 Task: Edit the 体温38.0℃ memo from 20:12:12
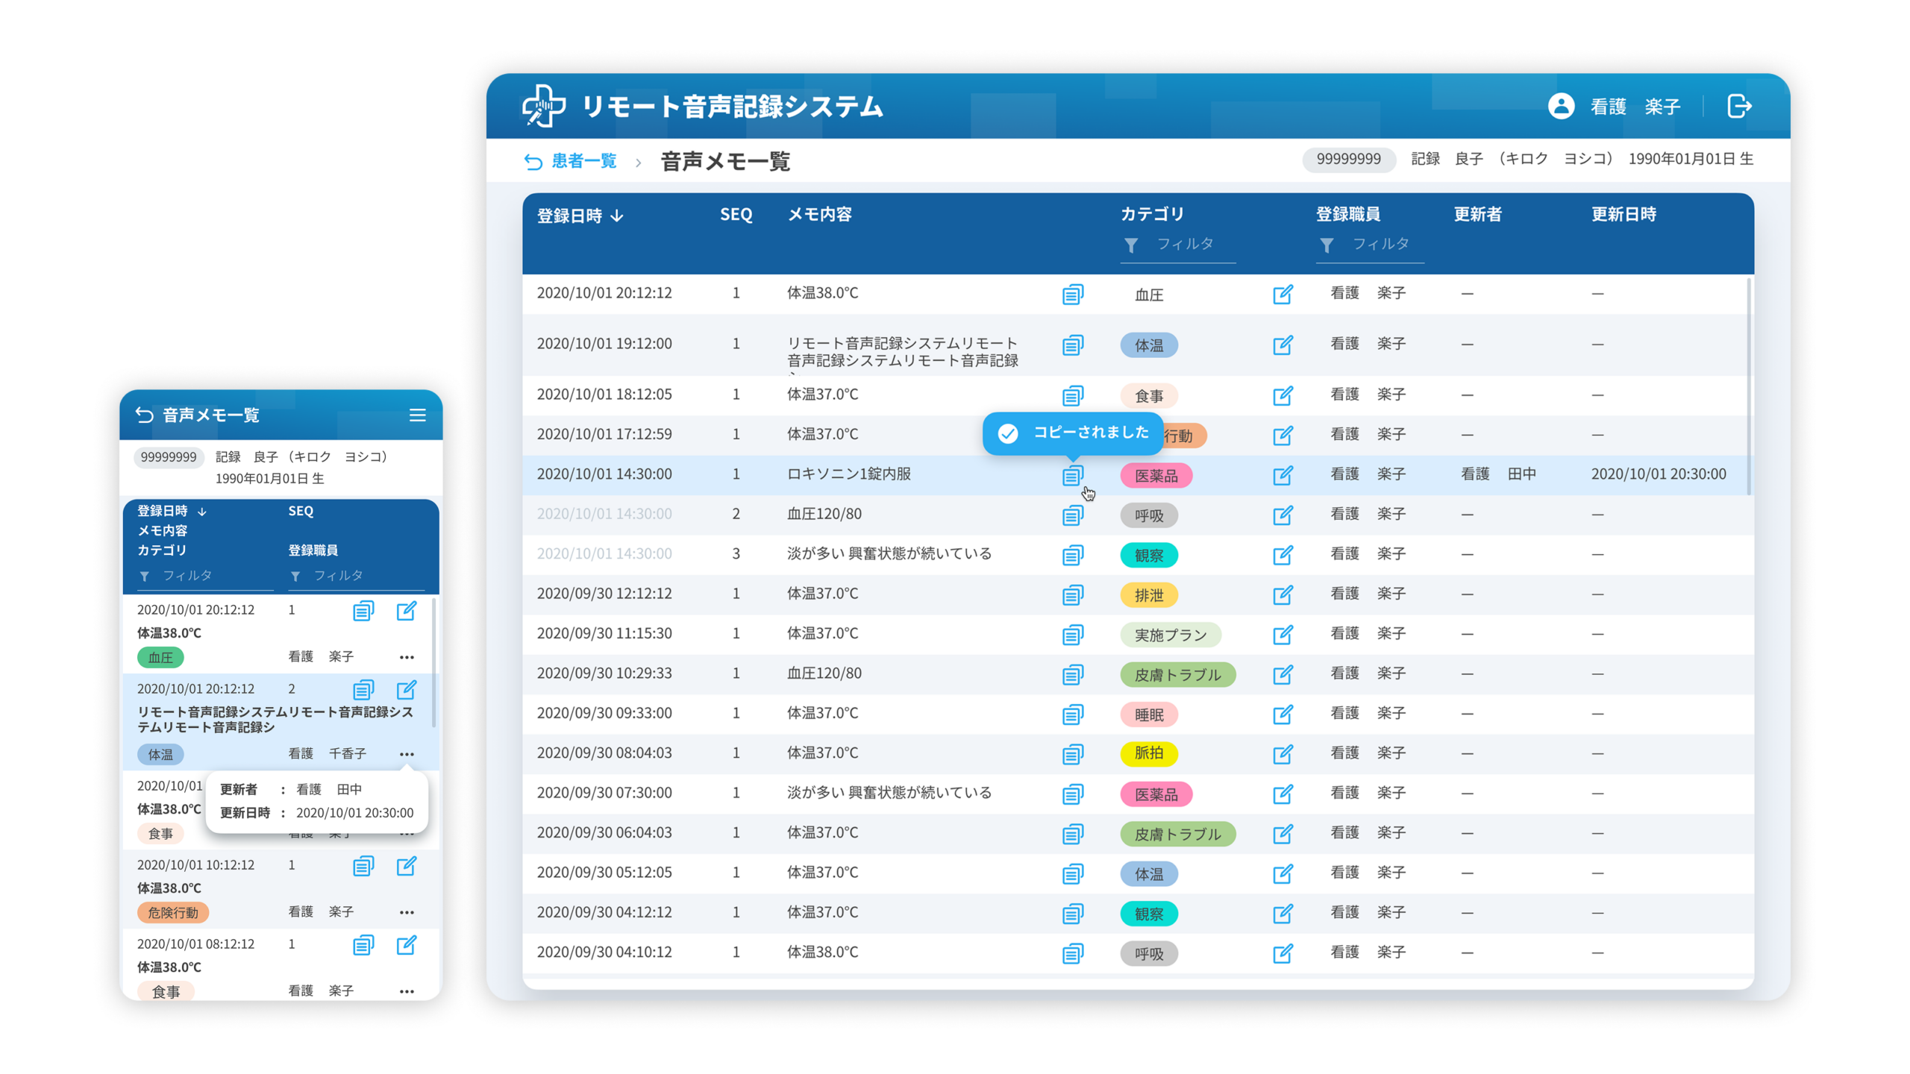click(x=1282, y=294)
